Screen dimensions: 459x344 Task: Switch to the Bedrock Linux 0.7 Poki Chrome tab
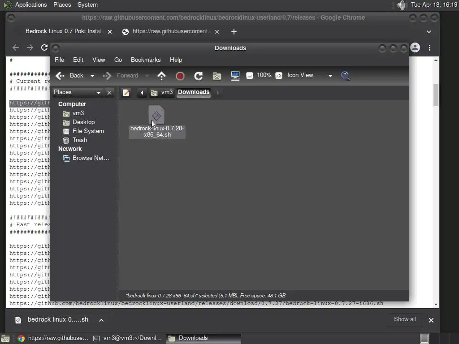point(63,32)
